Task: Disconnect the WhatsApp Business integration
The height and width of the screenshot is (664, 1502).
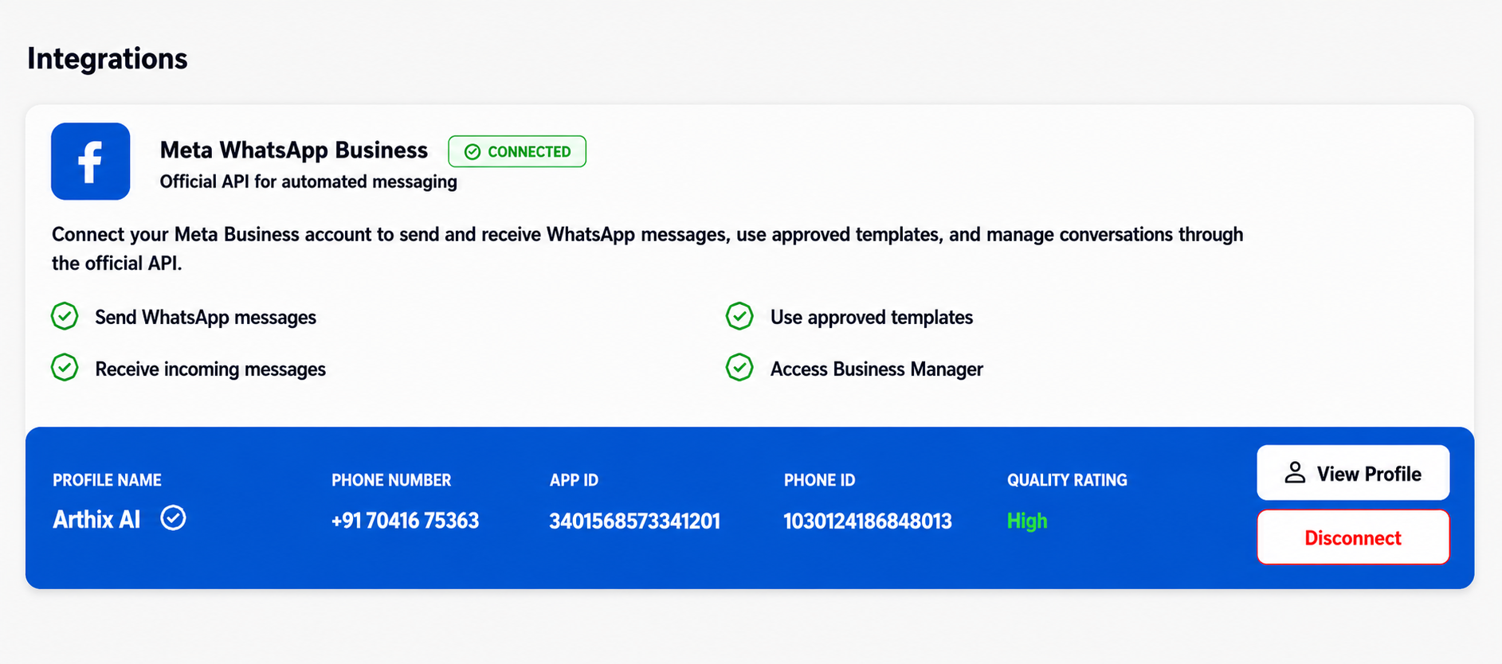Action: (1353, 537)
